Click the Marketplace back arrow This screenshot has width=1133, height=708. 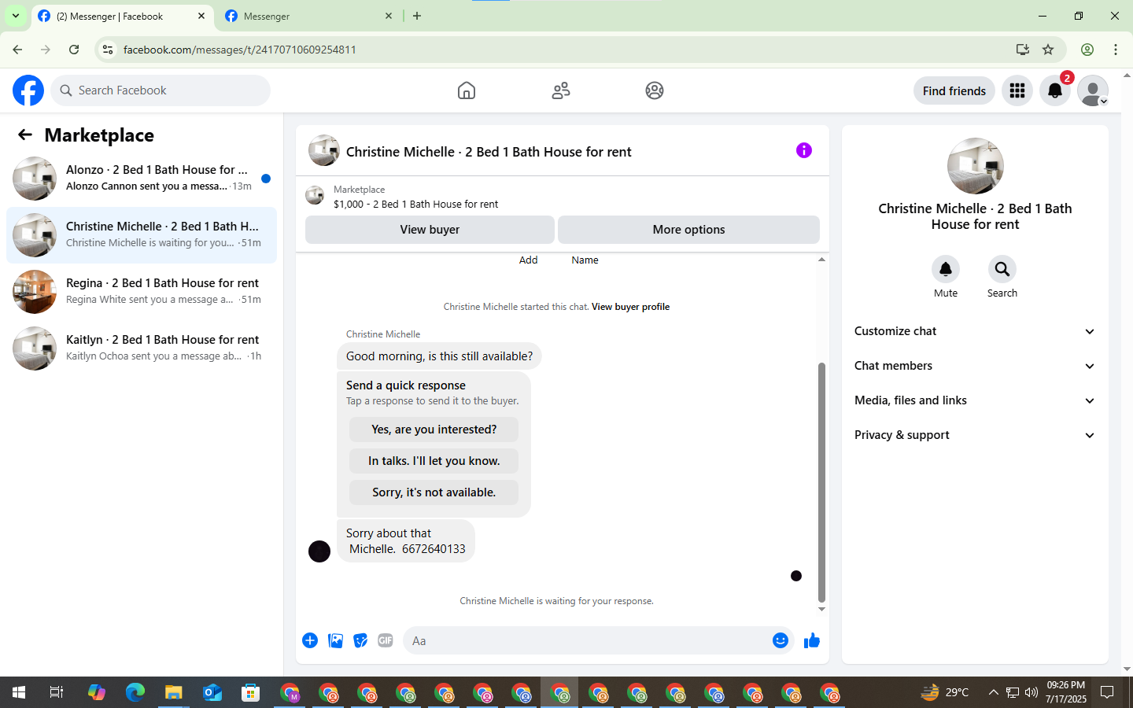25,135
